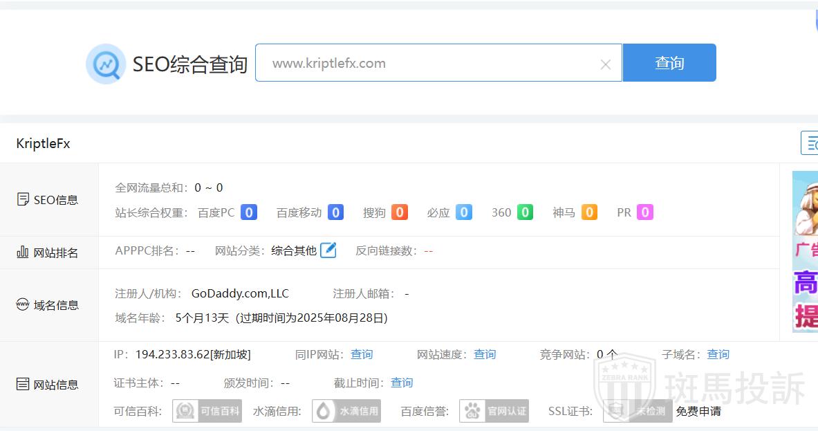The image size is (818, 431).
Task: Click the blue 查询 search button
Action: [x=669, y=63]
